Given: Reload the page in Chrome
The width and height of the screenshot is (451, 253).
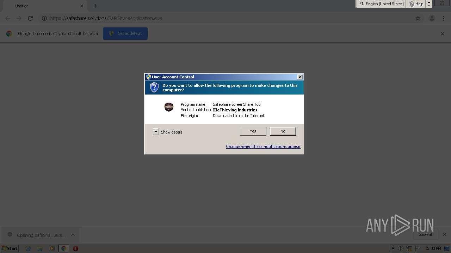Looking at the screenshot, I should click(30, 18).
